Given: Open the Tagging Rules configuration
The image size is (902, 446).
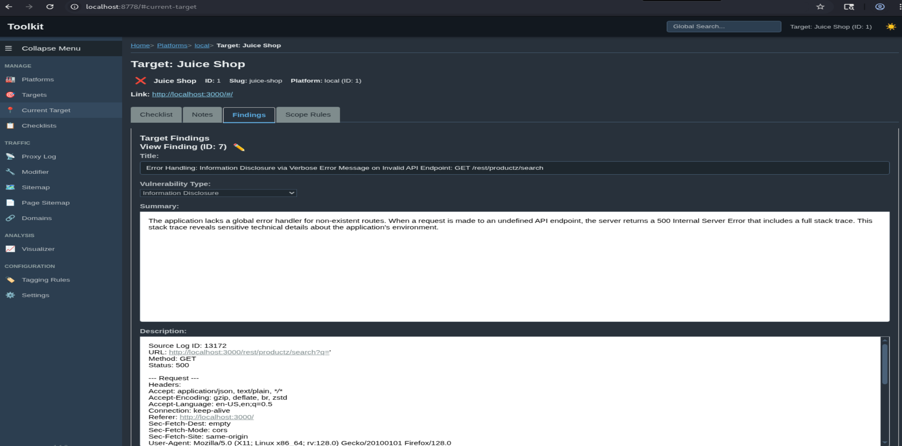Looking at the screenshot, I should click(x=46, y=279).
